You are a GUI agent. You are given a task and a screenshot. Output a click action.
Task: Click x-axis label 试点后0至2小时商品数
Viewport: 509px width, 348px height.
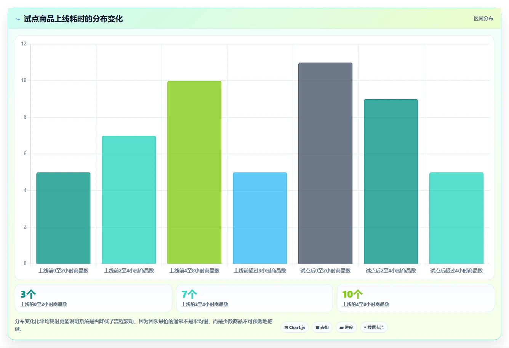[x=325, y=271]
